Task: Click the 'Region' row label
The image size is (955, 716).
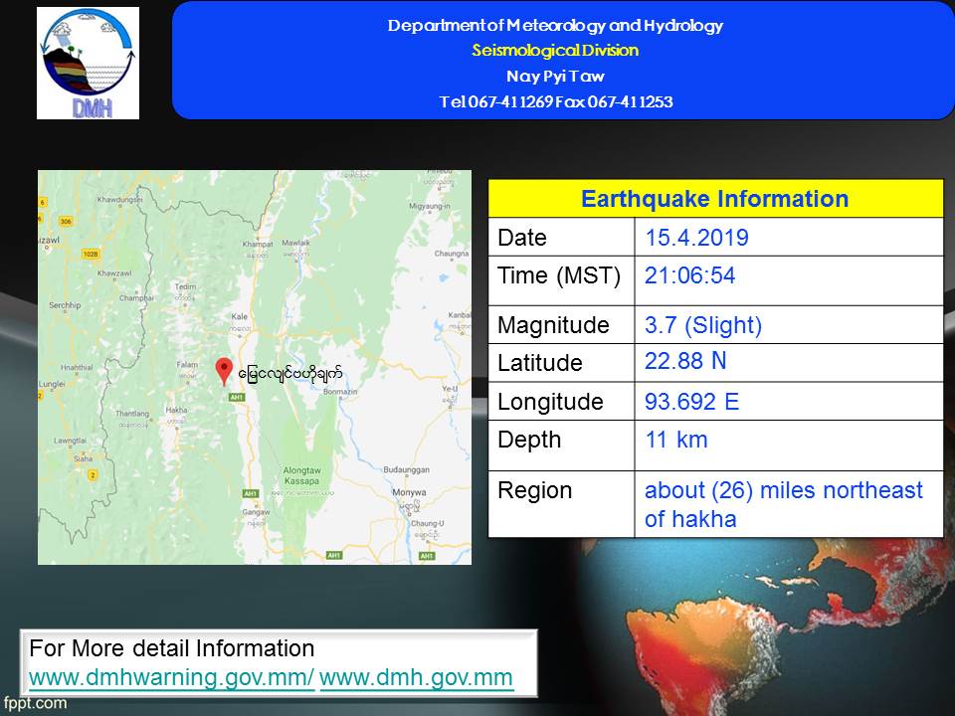Action: (535, 490)
